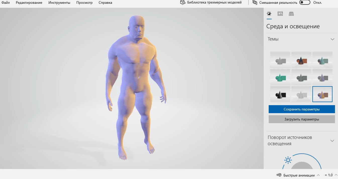
Task: Open the Редактирование menu
Action: tap(29, 3)
